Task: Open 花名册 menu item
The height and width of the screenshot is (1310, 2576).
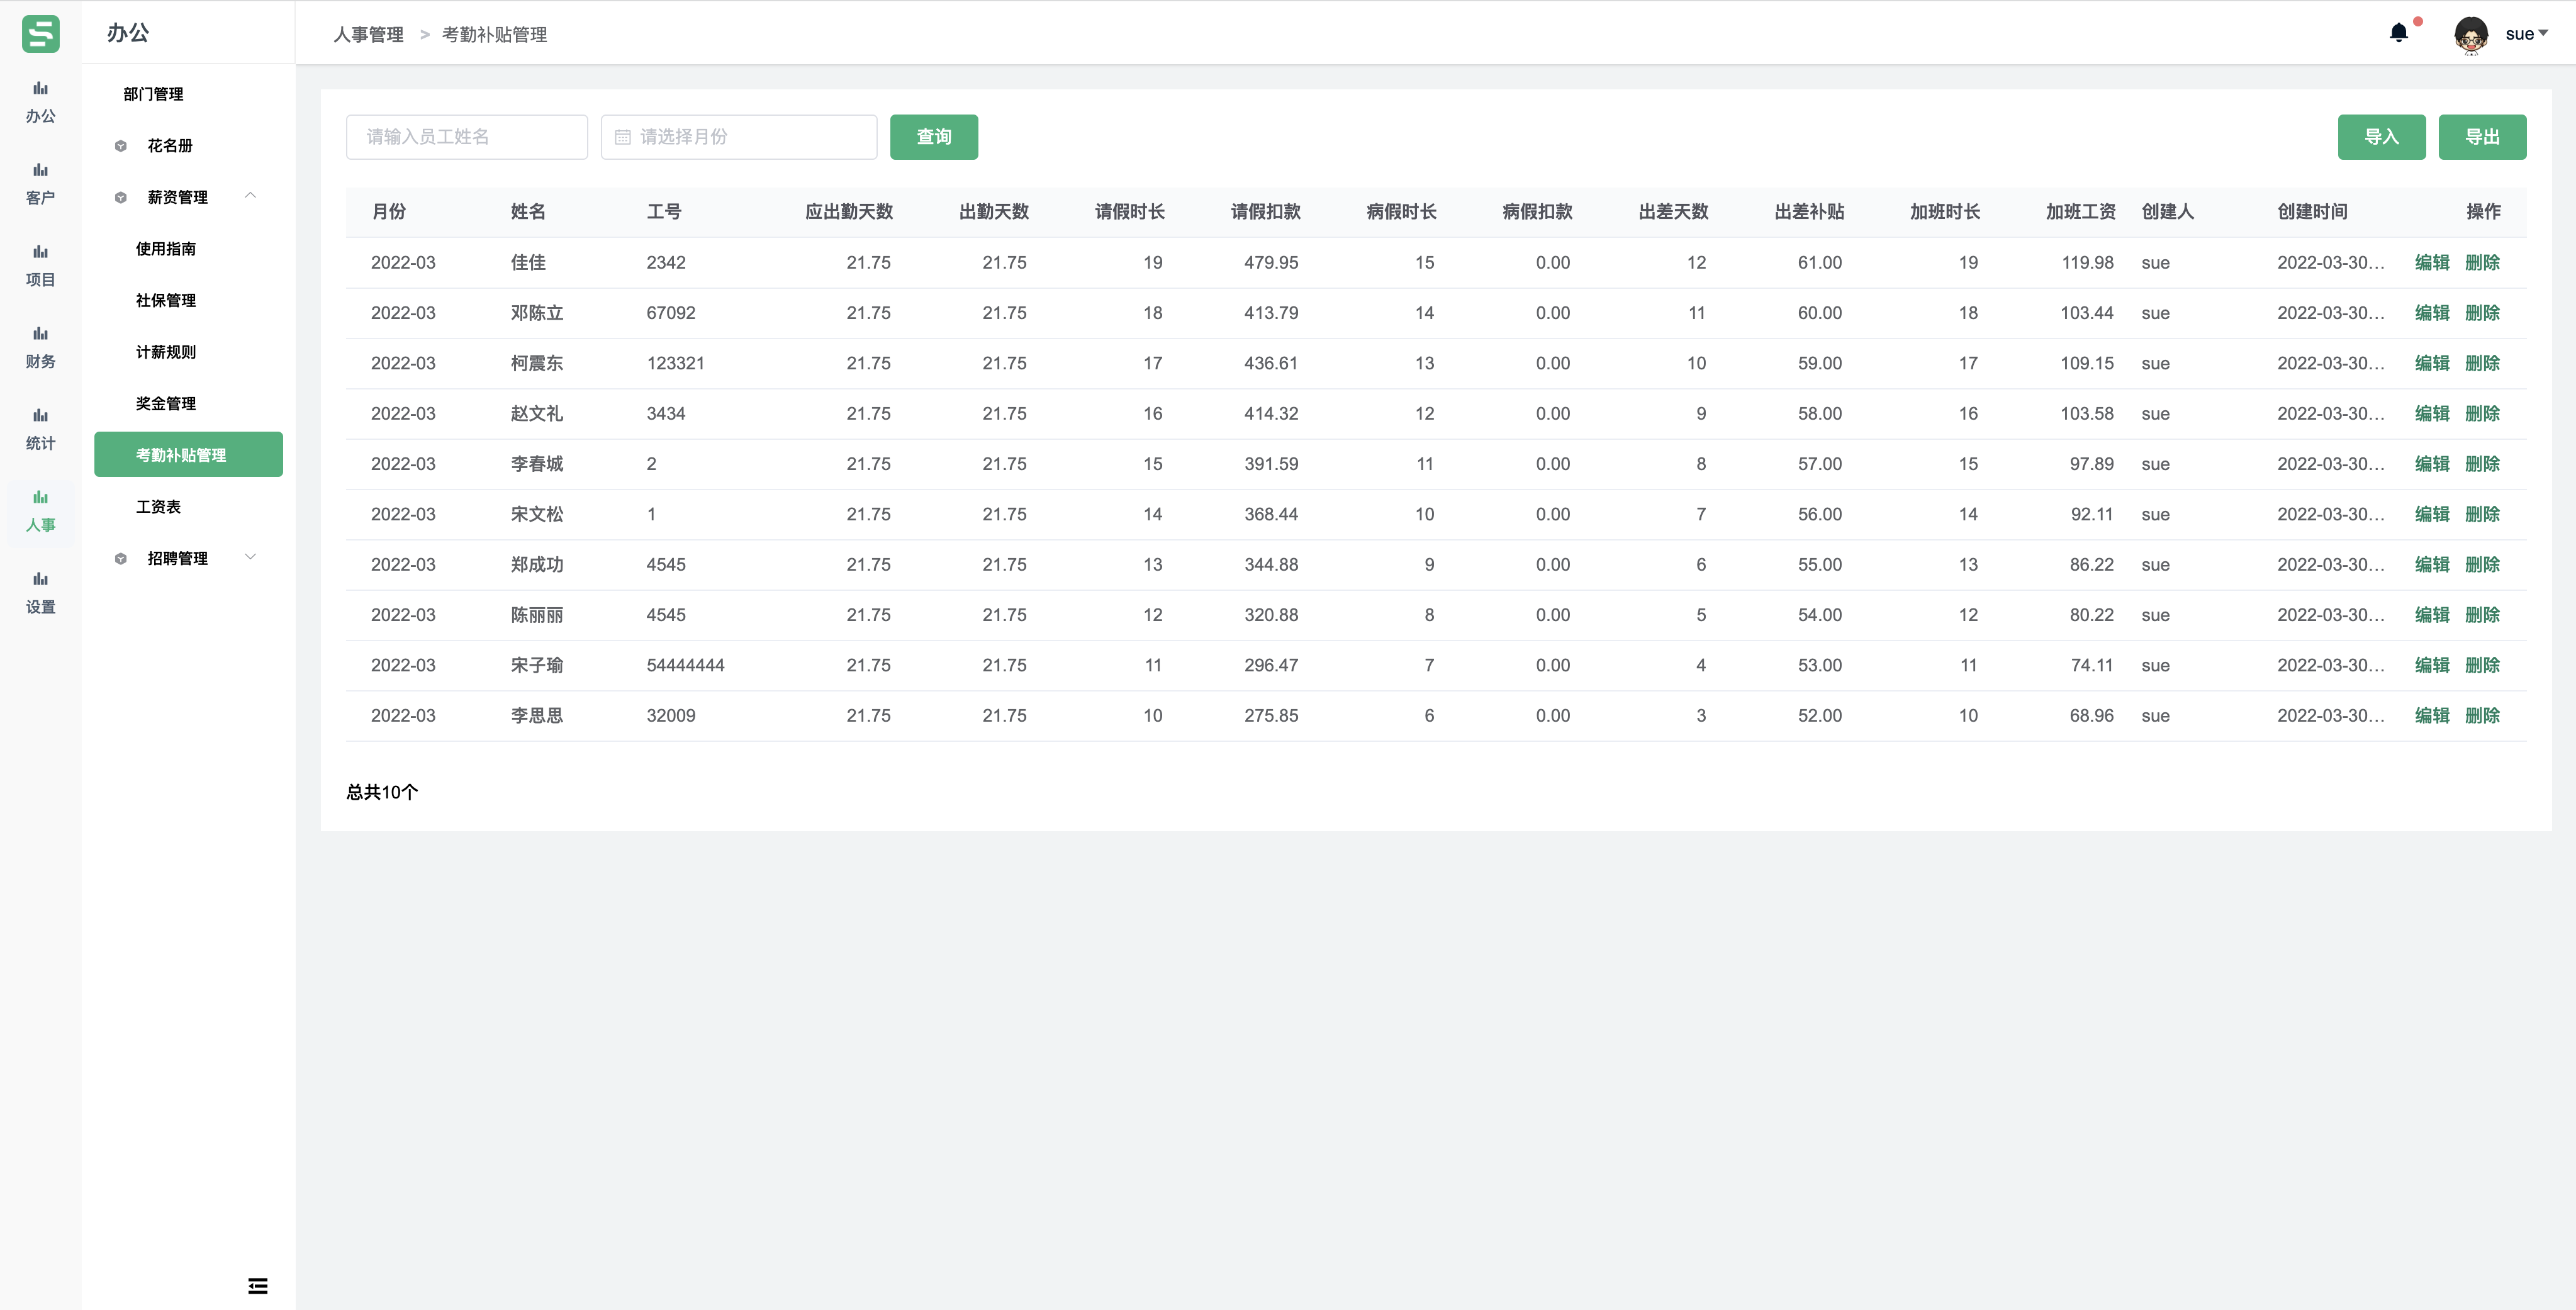Action: coord(169,146)
